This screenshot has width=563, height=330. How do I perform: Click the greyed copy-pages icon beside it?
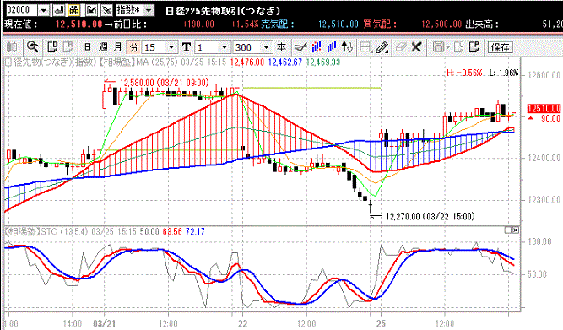[68, 47]
